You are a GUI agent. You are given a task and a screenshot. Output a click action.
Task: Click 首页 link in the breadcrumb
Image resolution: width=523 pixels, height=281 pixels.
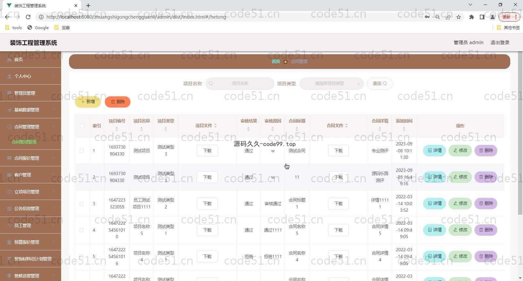pos(276,61)
